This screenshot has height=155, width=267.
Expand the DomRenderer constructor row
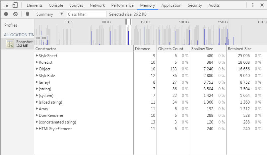click(x=36, y=115)
